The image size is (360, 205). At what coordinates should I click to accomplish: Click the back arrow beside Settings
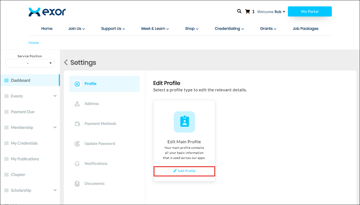point(66,63)
